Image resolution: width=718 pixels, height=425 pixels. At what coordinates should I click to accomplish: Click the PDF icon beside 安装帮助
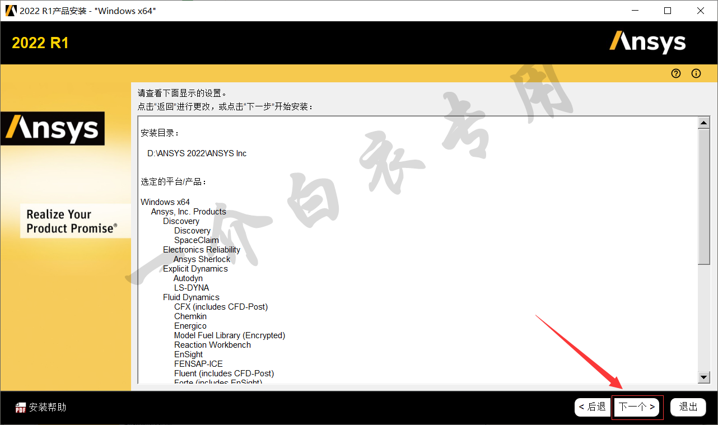point(21,408)
